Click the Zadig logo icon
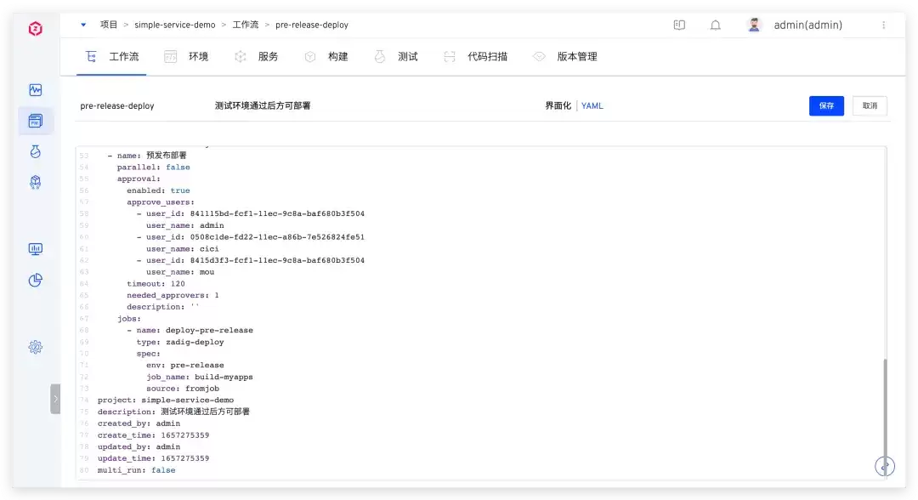The height and width of the screenshot is (500, 918). coord(35,28)
